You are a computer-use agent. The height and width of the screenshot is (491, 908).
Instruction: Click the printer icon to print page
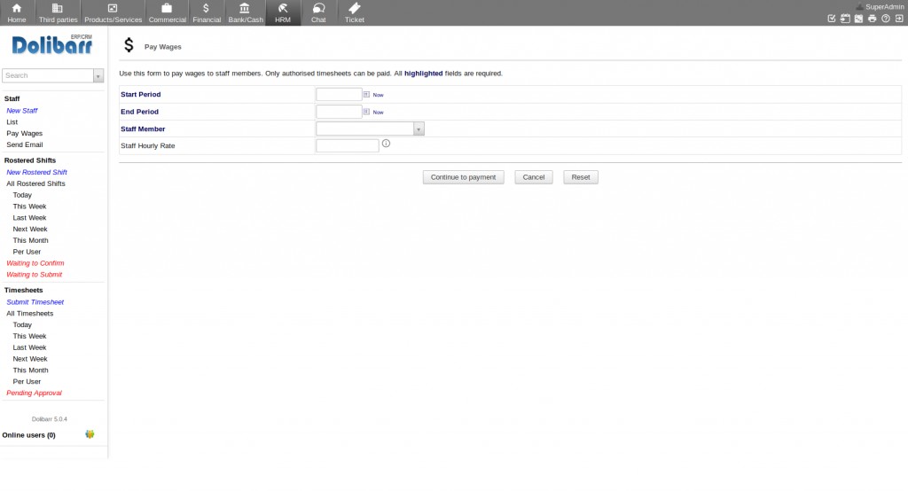tap(873, 19)
